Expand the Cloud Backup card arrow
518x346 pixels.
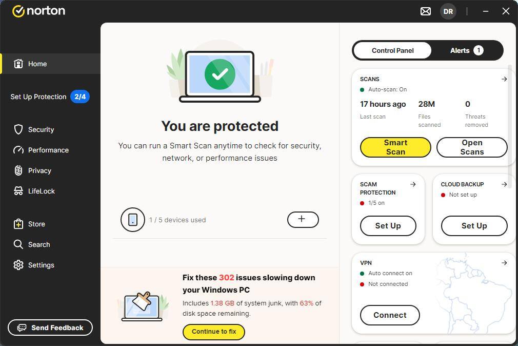(x=504, y=184)
